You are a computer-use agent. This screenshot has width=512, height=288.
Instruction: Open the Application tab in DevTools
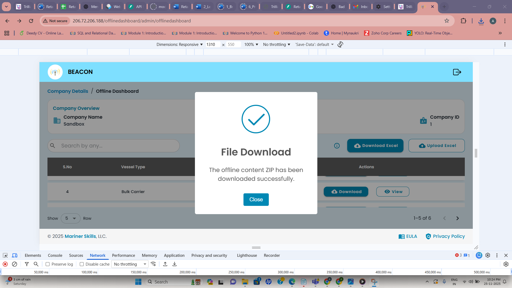pos(174,255)
